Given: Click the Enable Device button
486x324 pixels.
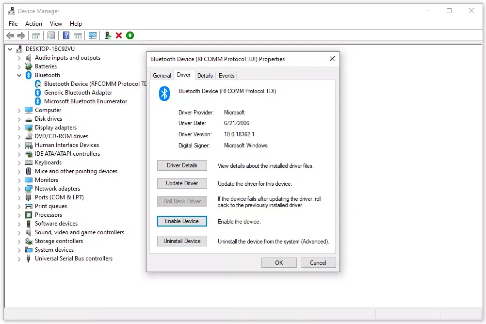Looking at the screenshot, I should click(x=182, y=221).
